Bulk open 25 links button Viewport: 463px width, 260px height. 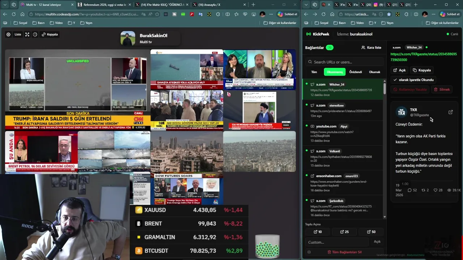344,232
